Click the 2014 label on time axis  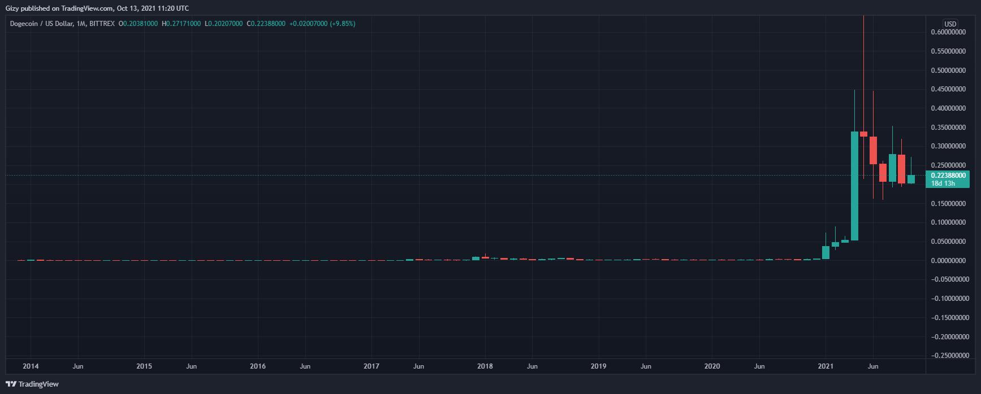[x=31, y=366]
